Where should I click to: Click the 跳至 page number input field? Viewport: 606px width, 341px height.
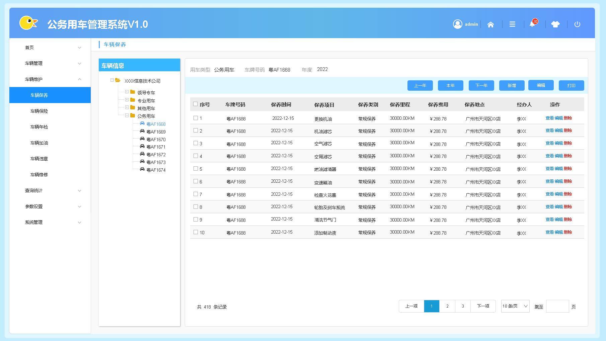(x=557, y=307)
